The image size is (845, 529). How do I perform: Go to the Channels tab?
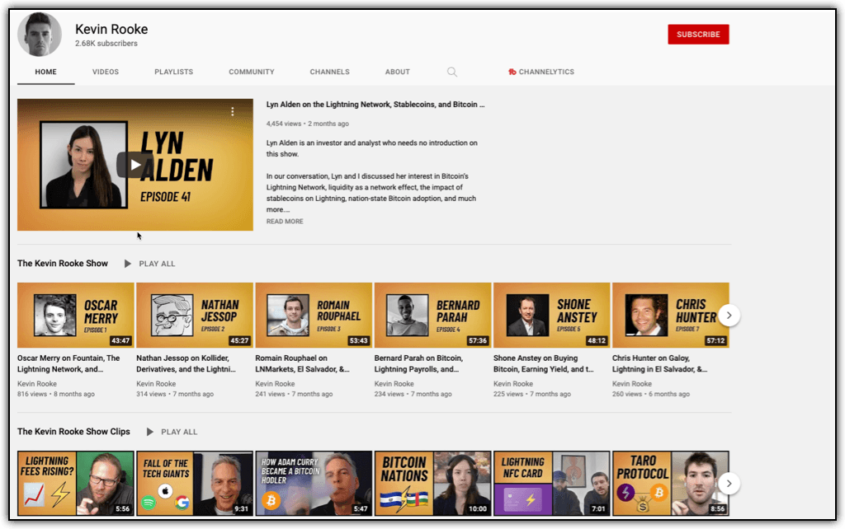[330, 73]
